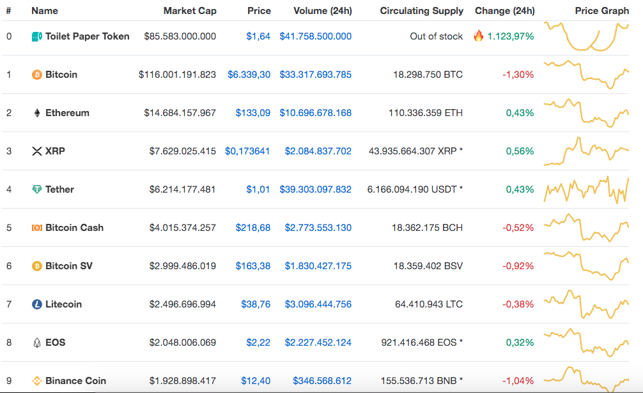The height and width of the screenshot is (393, 643).
Task: Click the supply 43.935.664.307 XRP *
Action: [416, 151]
